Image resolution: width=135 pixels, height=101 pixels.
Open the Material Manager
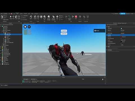point(49,17)
